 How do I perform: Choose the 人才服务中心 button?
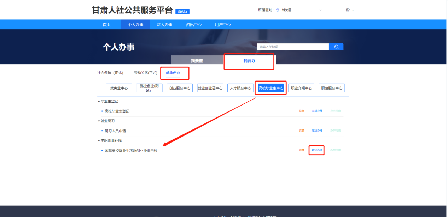pos(240,88)
